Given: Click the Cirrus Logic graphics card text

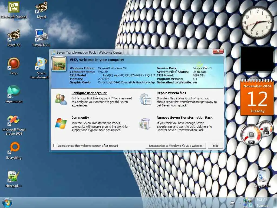Looking at the screenshot, I should [126, 82].
